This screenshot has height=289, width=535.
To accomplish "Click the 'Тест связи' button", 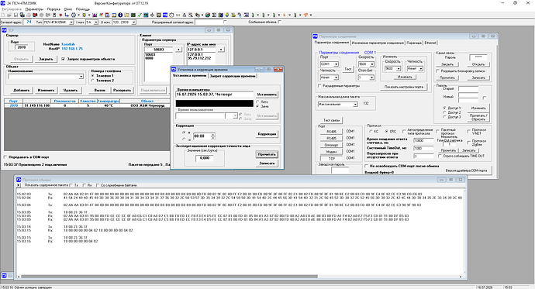I will [331, 120].
